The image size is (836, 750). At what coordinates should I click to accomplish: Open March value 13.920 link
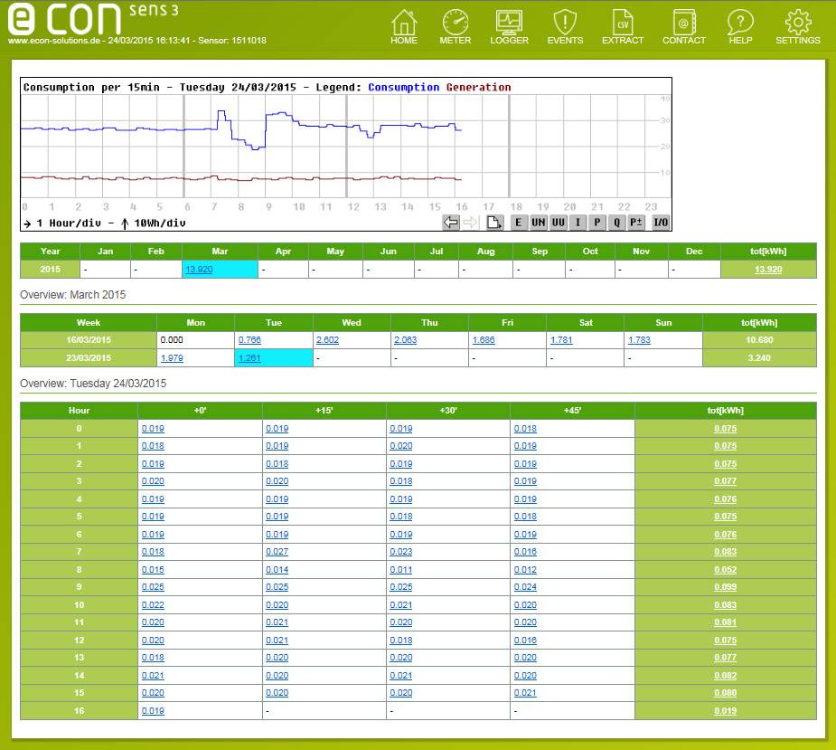199,270
